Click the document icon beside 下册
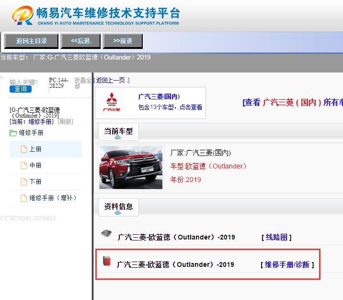Image resolution: width=343 pixels, height=300 pixels. [x=24, y=181]
